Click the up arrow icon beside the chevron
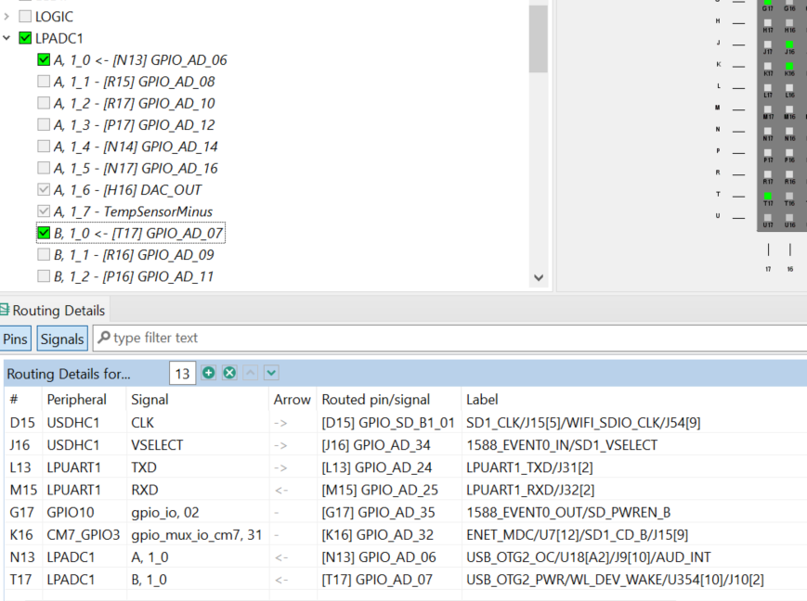The height and width of the screenshot is (601, 807). point(249,372)
